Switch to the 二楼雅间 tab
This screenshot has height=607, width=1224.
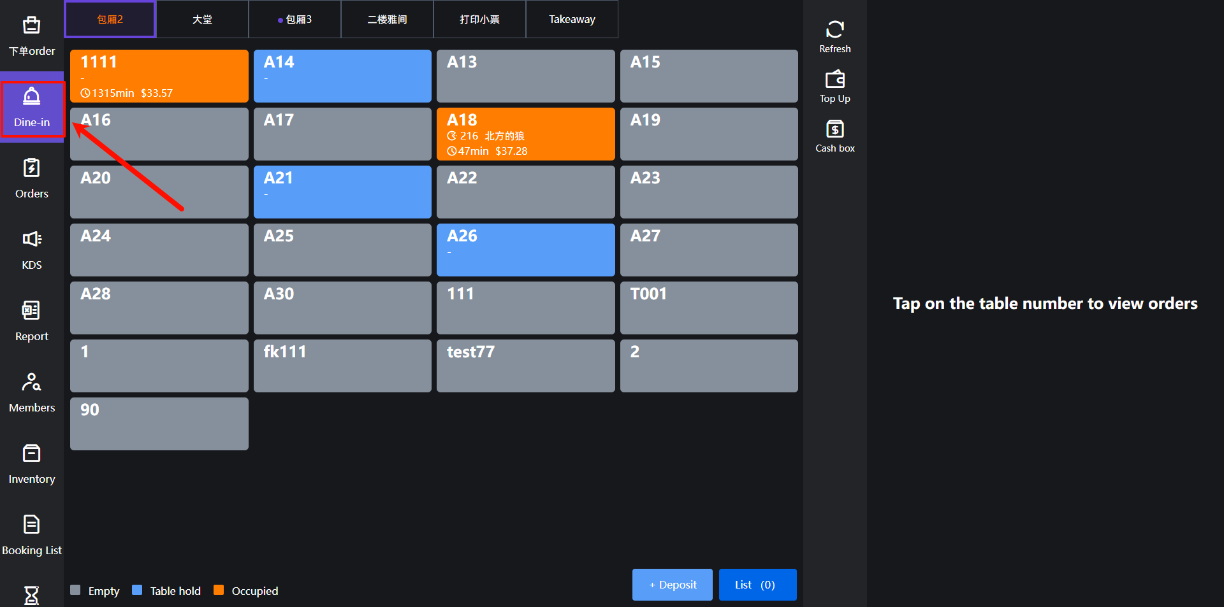[387, 20]
